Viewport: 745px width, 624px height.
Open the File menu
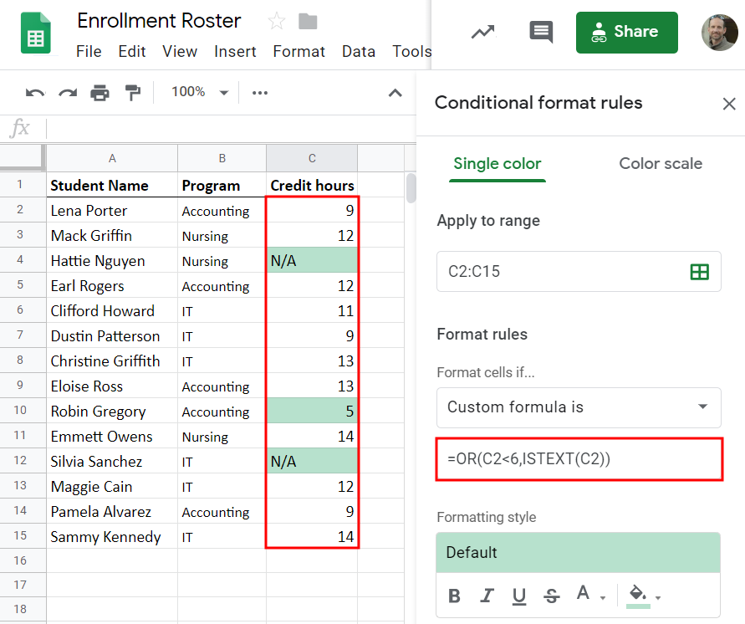coord(89,51)
